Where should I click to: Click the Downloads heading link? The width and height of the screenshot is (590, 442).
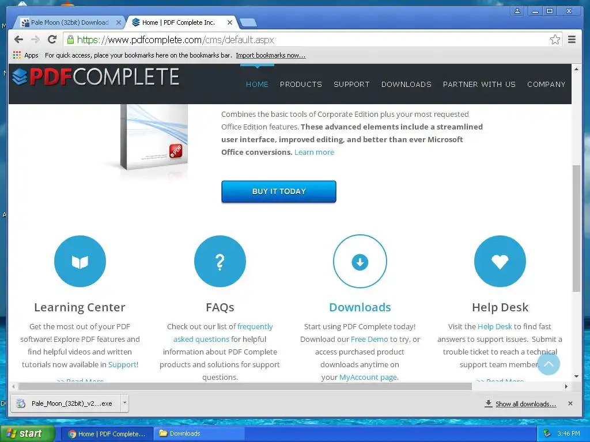click(x=360, y=307)
